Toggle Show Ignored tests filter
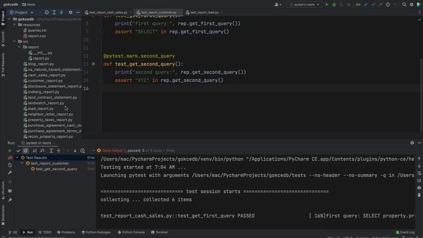Screen dimensions: 423x238 click(26, 151)
